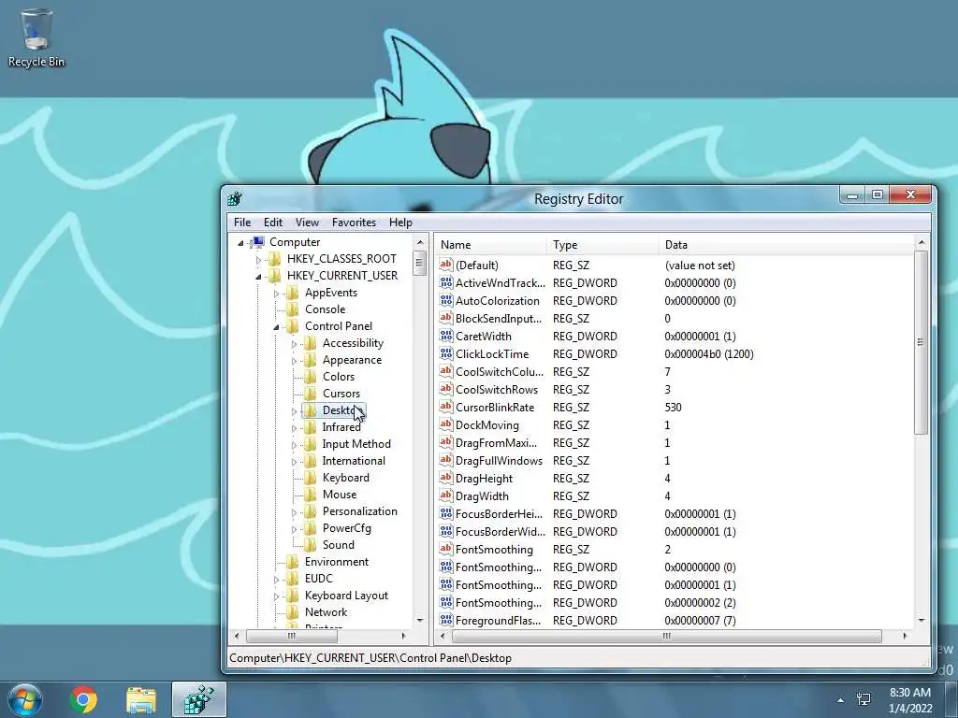Select the Keyboard key in the tree

346,478
